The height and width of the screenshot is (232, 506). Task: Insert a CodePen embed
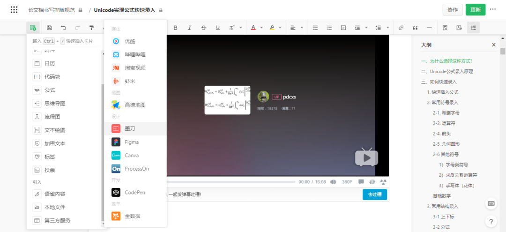click(x=135, y=192)
